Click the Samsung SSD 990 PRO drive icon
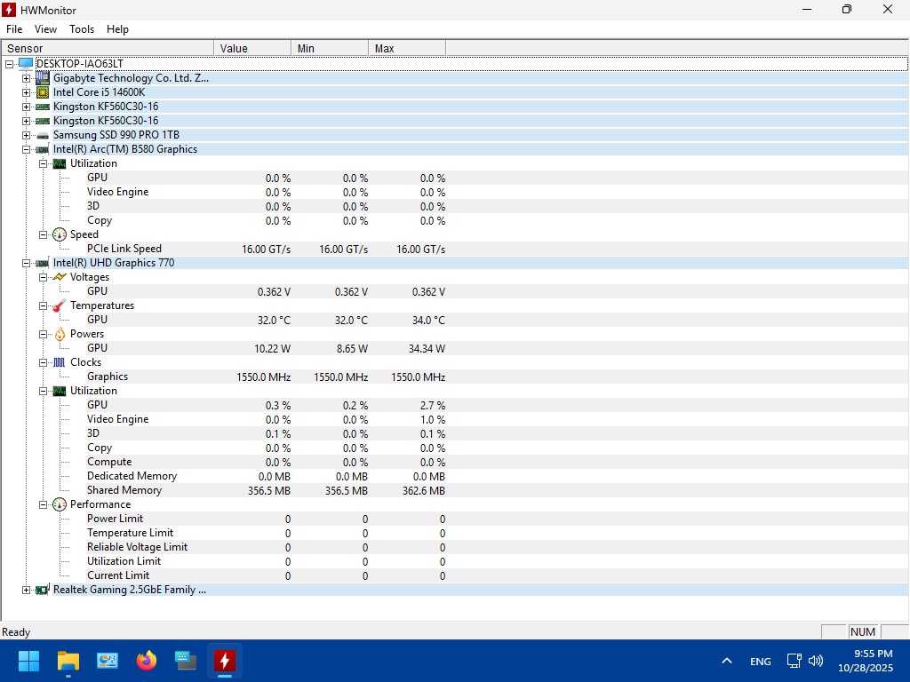 point(42,135)
